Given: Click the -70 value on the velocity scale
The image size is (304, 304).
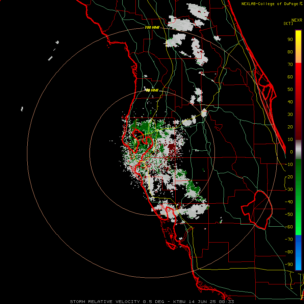Looking at the screenshot, I should tap(289, 239).
